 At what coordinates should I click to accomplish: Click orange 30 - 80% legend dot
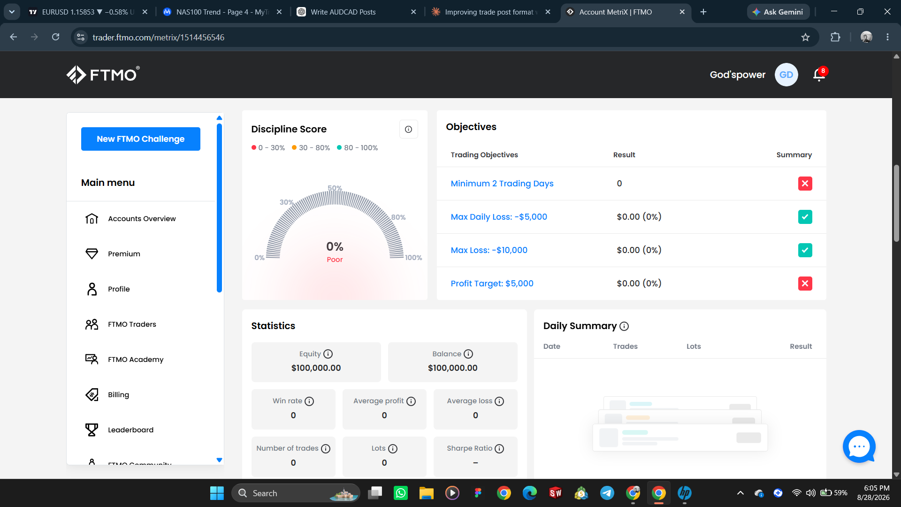point(294,147)
